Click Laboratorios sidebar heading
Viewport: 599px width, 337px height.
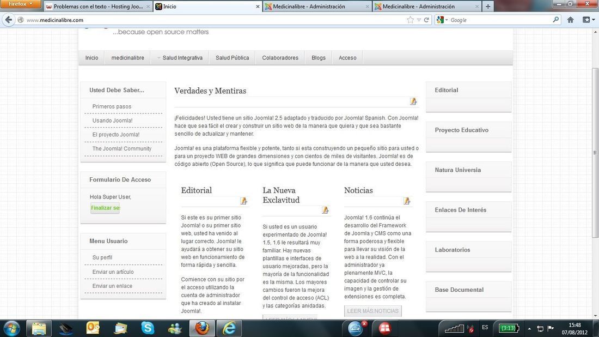pos(453,250)
